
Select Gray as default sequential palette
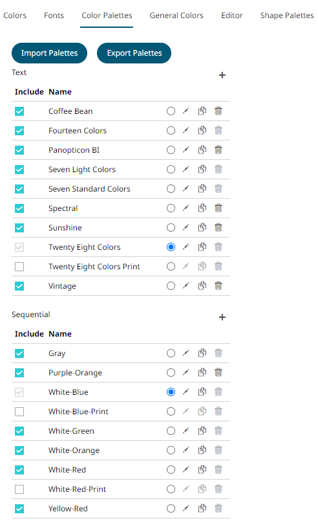171,353
